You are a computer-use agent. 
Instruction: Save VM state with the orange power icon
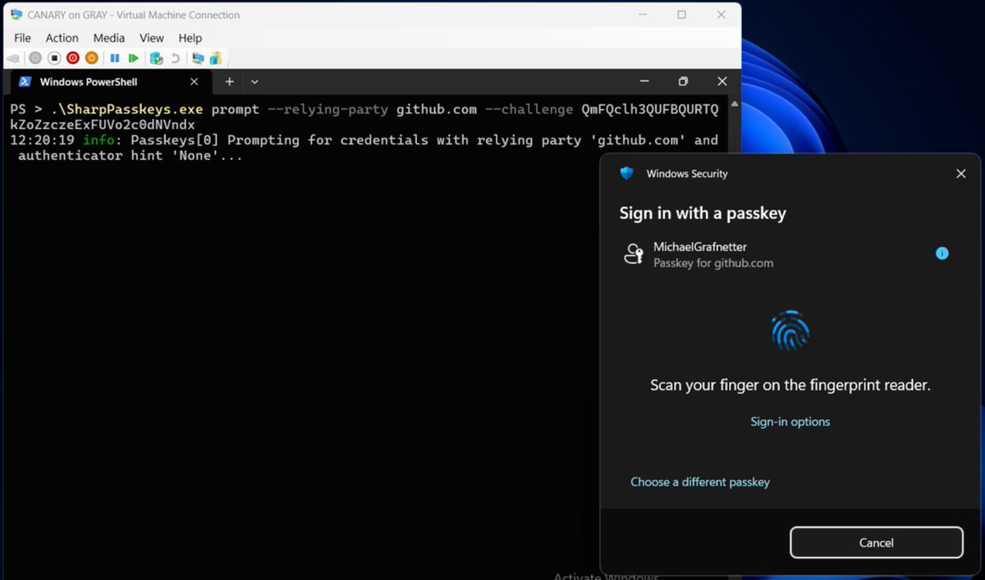92,58
